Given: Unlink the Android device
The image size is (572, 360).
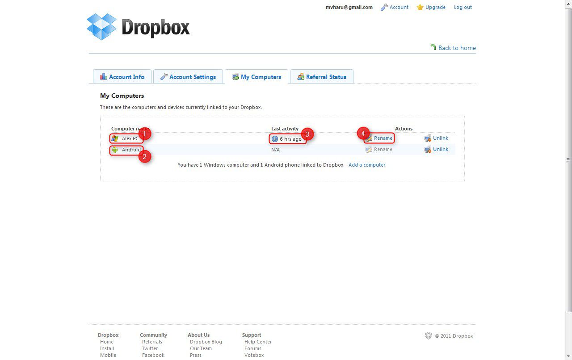Looking at the screenshot, I should pyautogui.click(x=441, y=149).
